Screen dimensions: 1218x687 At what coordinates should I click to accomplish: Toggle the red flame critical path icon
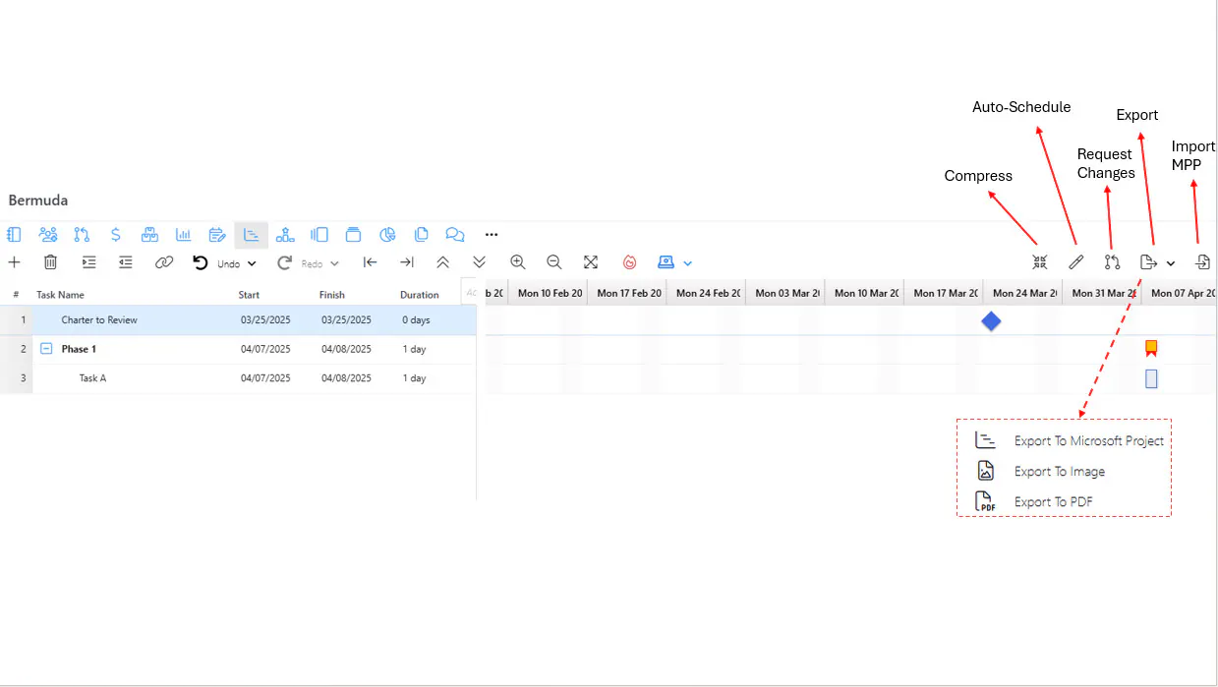click(630, 262)
